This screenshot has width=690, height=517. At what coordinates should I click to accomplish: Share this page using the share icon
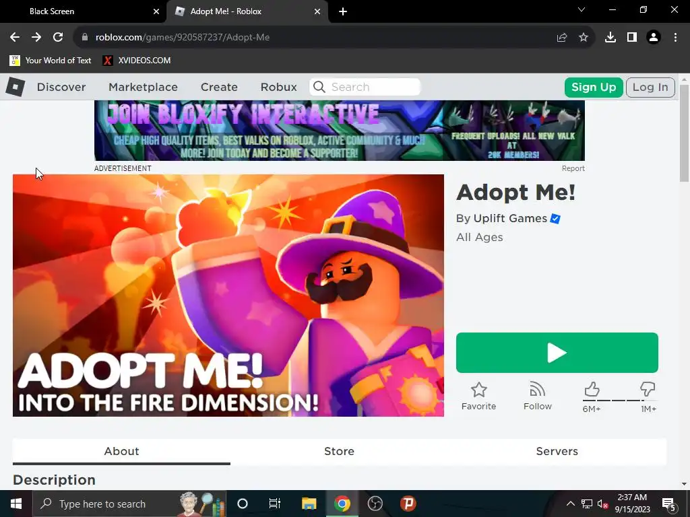562,38
